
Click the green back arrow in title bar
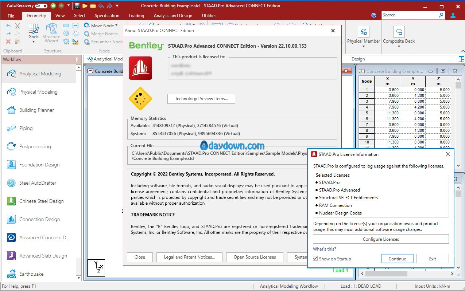(53, 6)
